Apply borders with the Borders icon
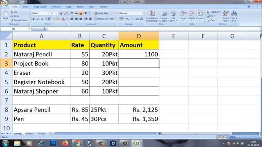262x147 pixels. pyautogui.click(x=50, y=19)
